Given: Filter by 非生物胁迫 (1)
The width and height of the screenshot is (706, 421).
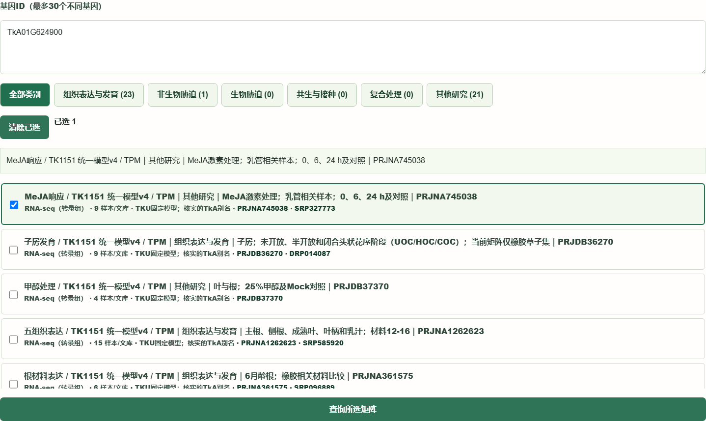Looking at the screenshot, I should [x=183, y=95].
